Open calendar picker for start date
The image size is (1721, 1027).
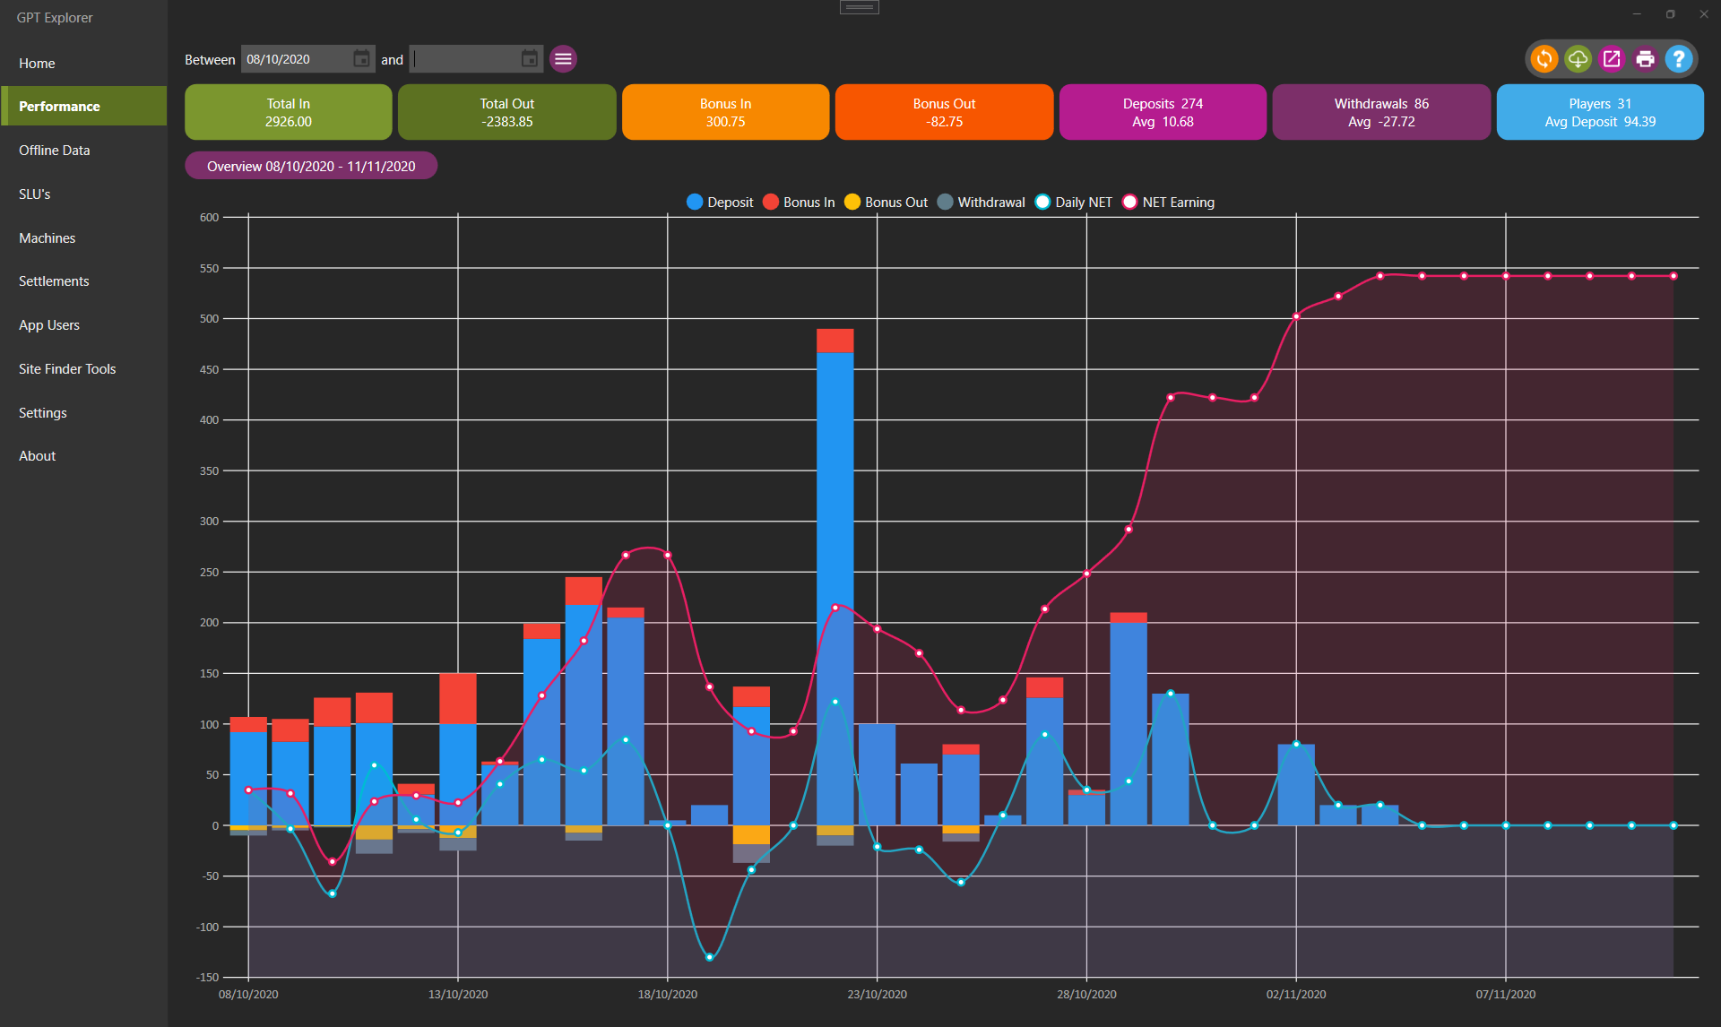361,59
